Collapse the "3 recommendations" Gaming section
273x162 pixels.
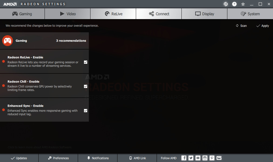point(71,41)
